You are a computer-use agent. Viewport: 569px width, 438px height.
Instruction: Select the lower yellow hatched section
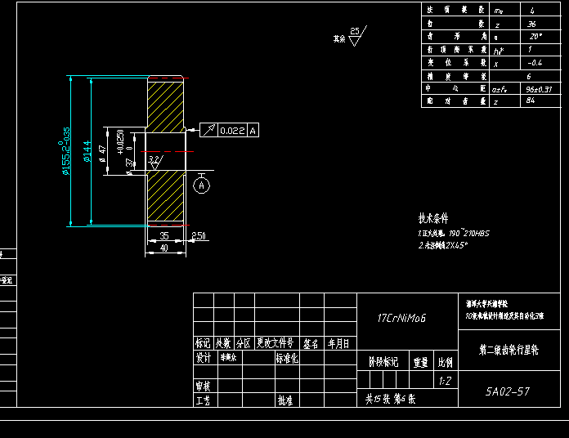point(165,196)
